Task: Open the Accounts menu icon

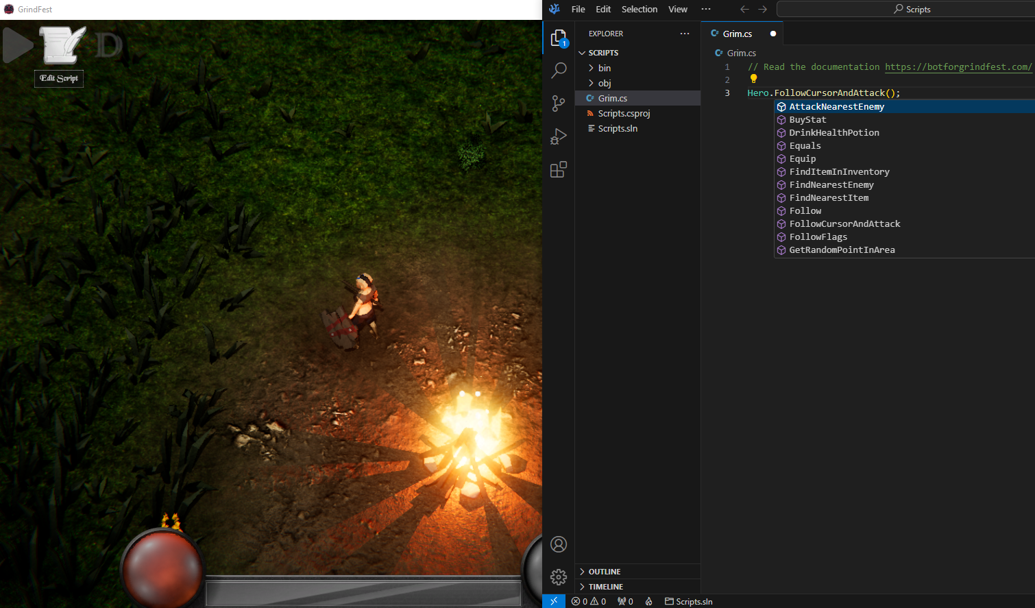Action: (x=559, y=544)
